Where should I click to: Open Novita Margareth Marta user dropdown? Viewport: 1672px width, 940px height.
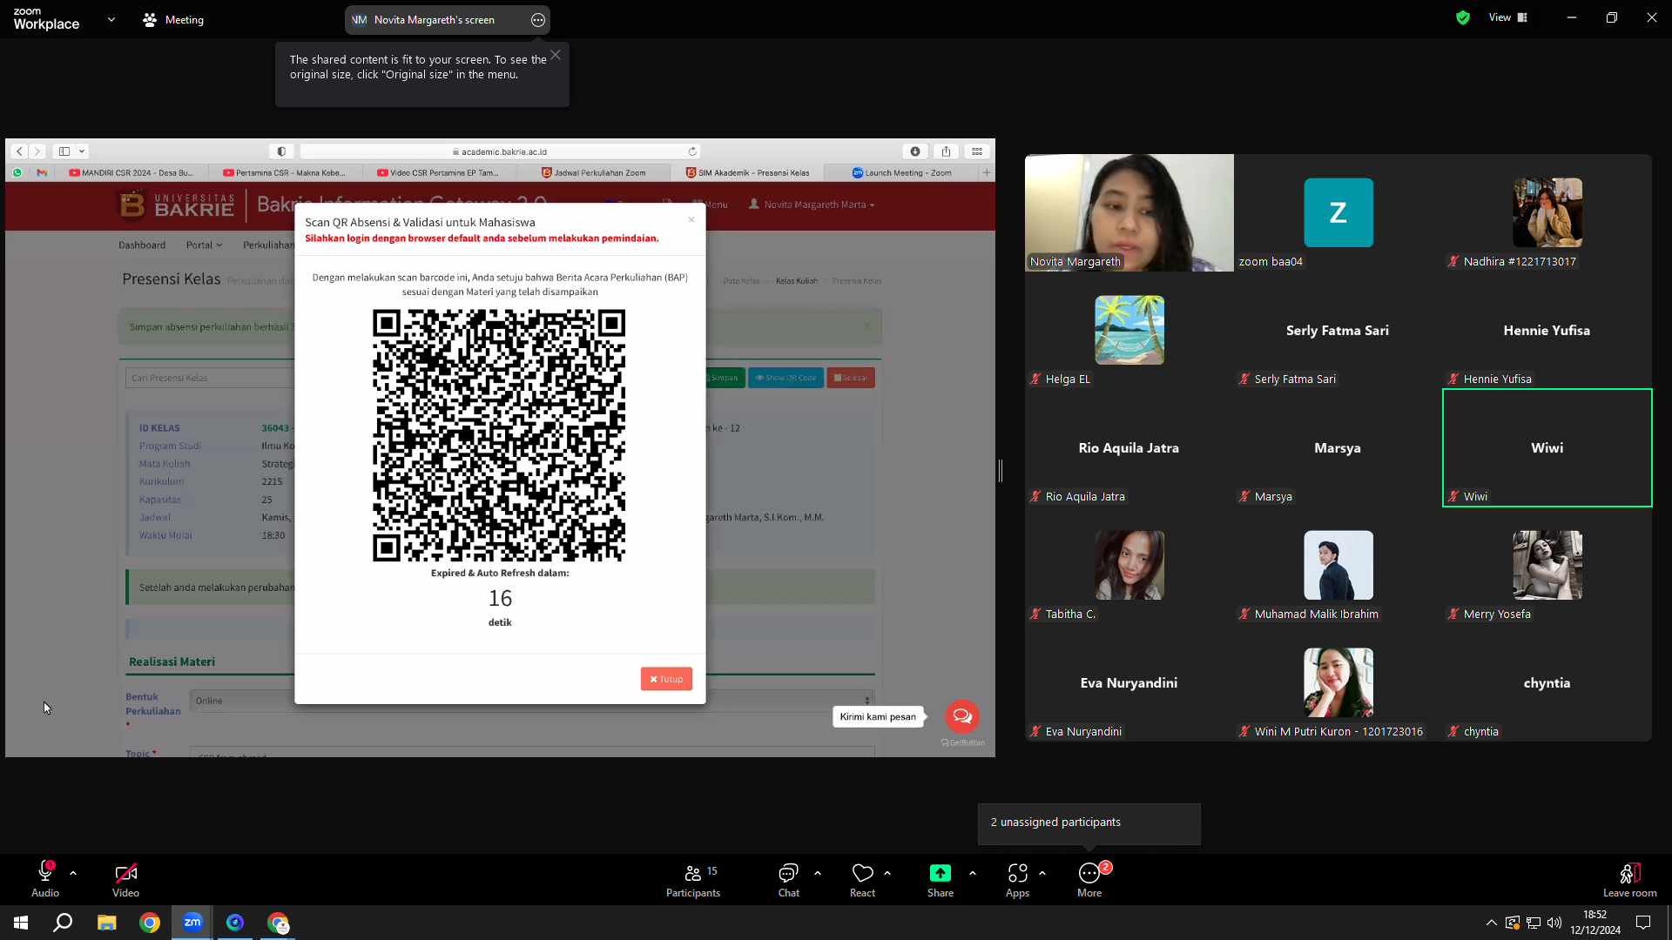pyautogui.click(x=812, y=205)
